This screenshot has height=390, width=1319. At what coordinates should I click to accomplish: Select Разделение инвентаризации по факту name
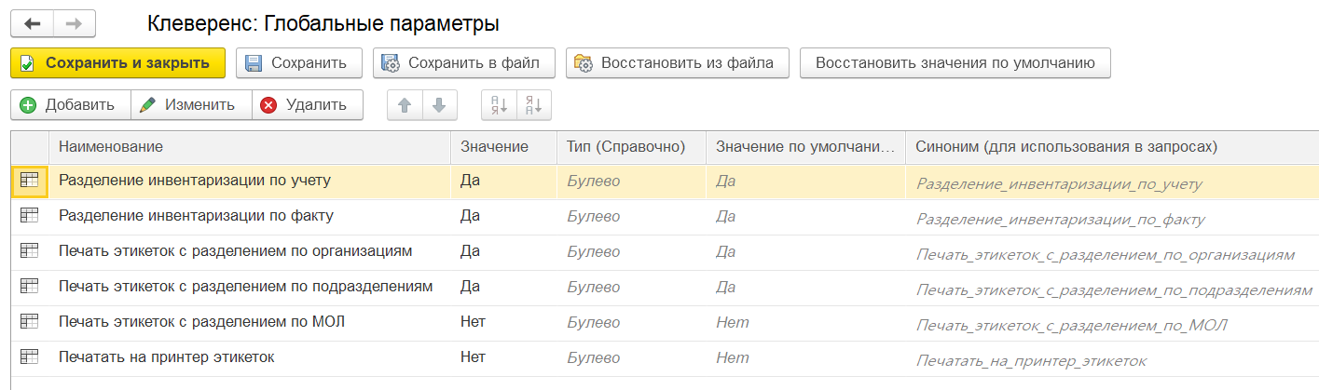196,216
